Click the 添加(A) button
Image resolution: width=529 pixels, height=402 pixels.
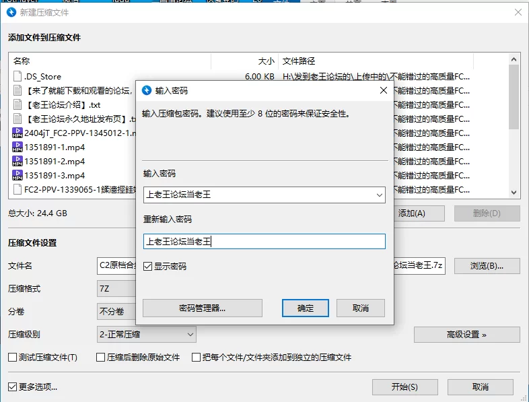tap(419, 213)
